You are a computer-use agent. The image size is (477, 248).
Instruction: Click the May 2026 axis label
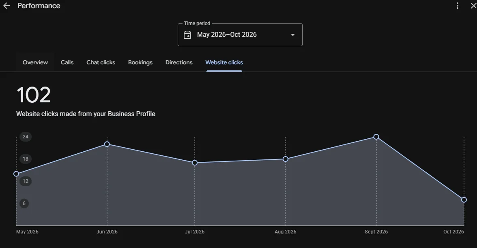pos(28,231)
